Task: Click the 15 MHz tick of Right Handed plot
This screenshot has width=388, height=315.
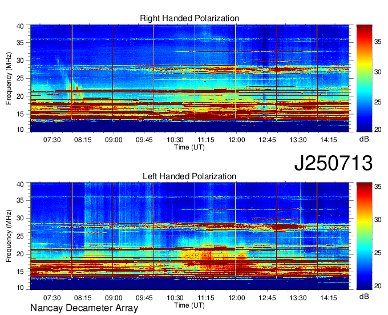Action: pos(20,114)
